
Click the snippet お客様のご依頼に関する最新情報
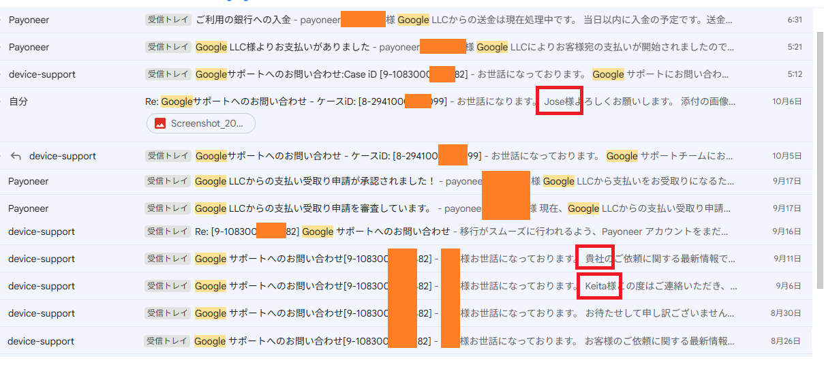click(657, 341)
